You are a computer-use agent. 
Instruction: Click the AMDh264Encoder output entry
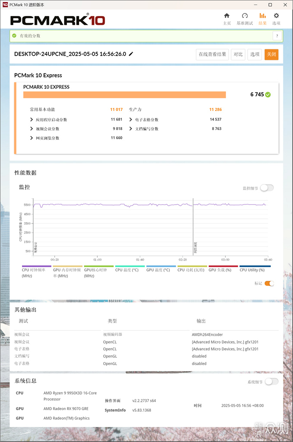coord(207,335)
